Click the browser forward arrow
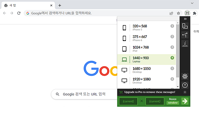This screenshot has width=199, height=114. pyautogui.click(x=12, y=13)
